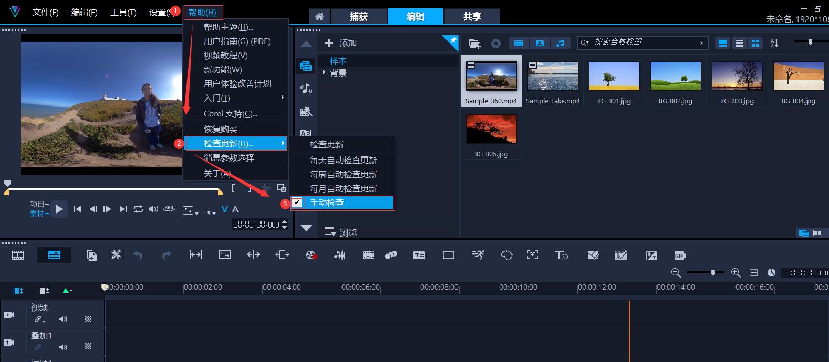
Task: Open the split screen template creator icon
Action: click(449, 255)
